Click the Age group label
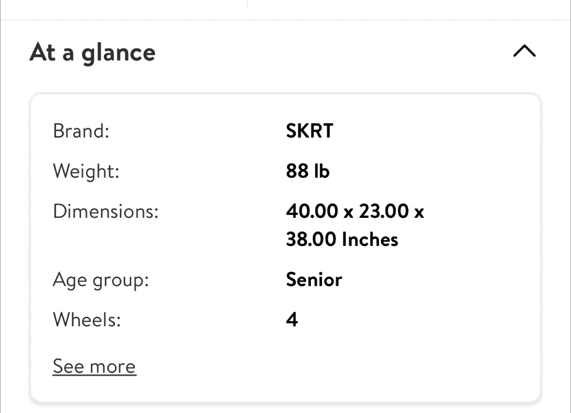Screen dimensions: 571x413 (x=101, y=280)
